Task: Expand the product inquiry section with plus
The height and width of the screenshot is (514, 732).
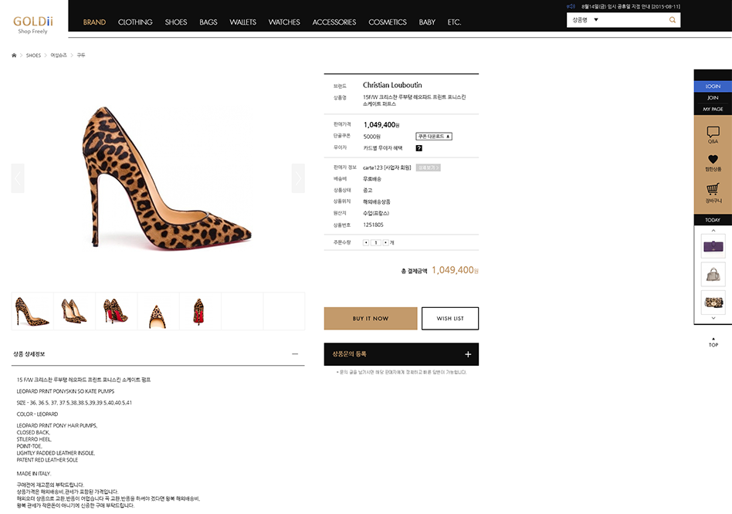Action: coord(468,354)
